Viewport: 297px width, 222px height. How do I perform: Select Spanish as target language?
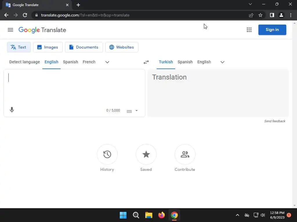(x=185, y=62)
